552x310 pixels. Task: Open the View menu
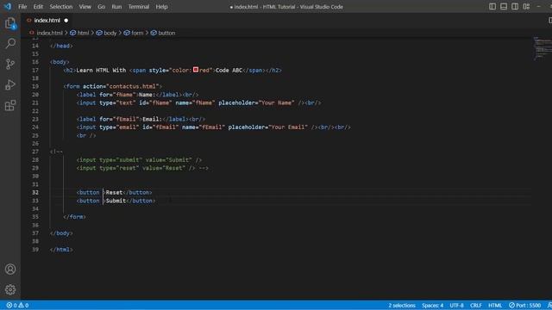85,7
